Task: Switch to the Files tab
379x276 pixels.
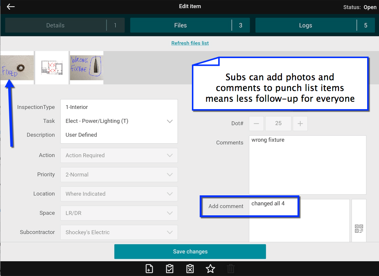Action: click(190, 25)
